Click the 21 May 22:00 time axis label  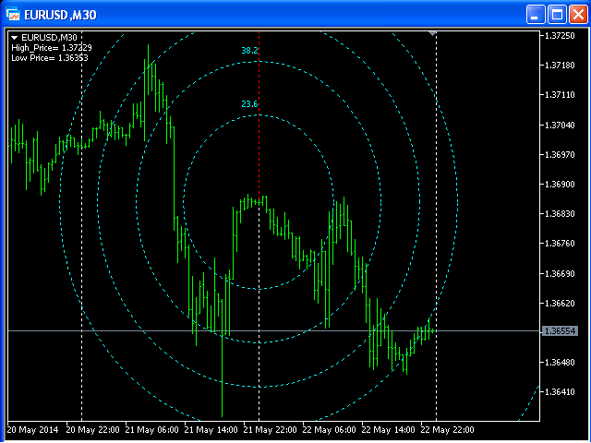coord(271,430)
